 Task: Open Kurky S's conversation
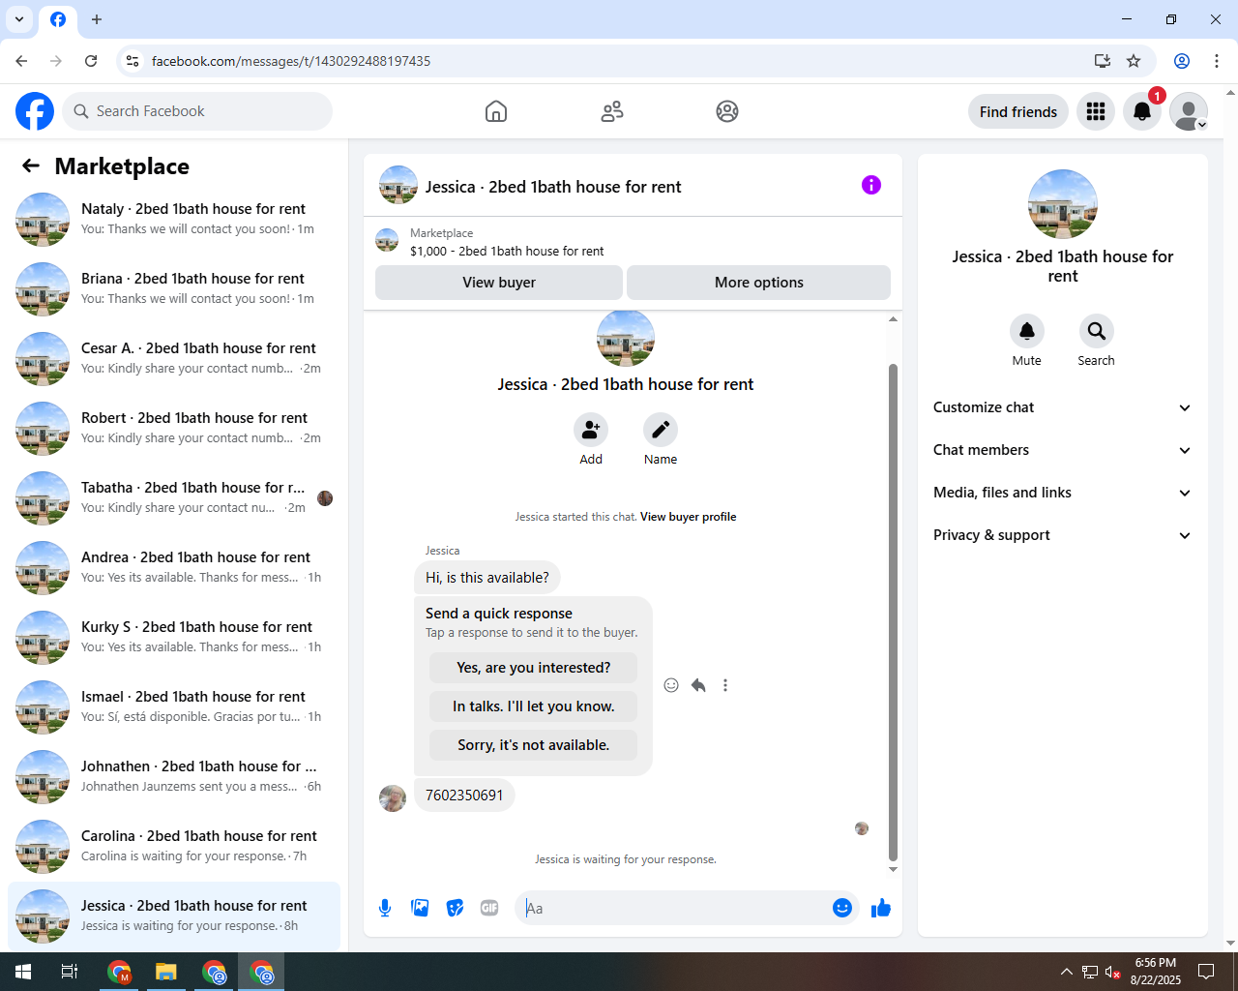pos(174,637)
